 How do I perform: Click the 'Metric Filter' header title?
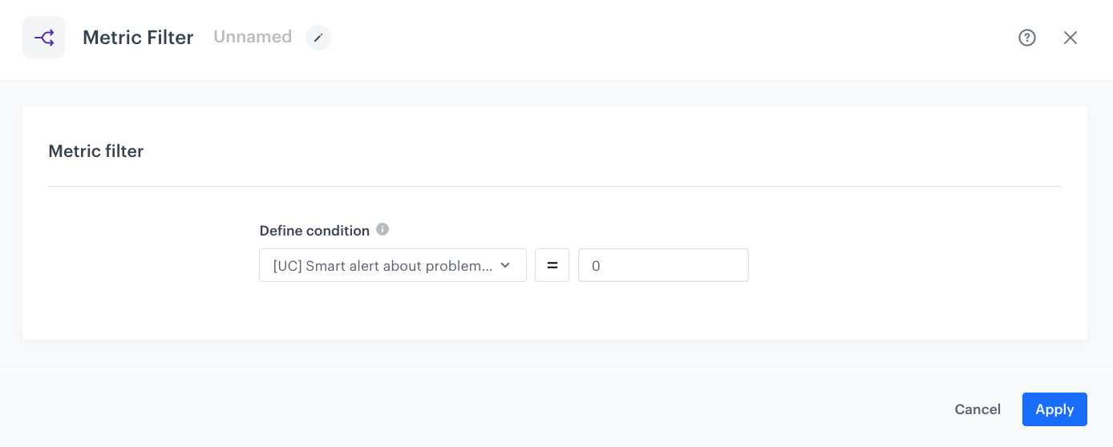[138, 38]
